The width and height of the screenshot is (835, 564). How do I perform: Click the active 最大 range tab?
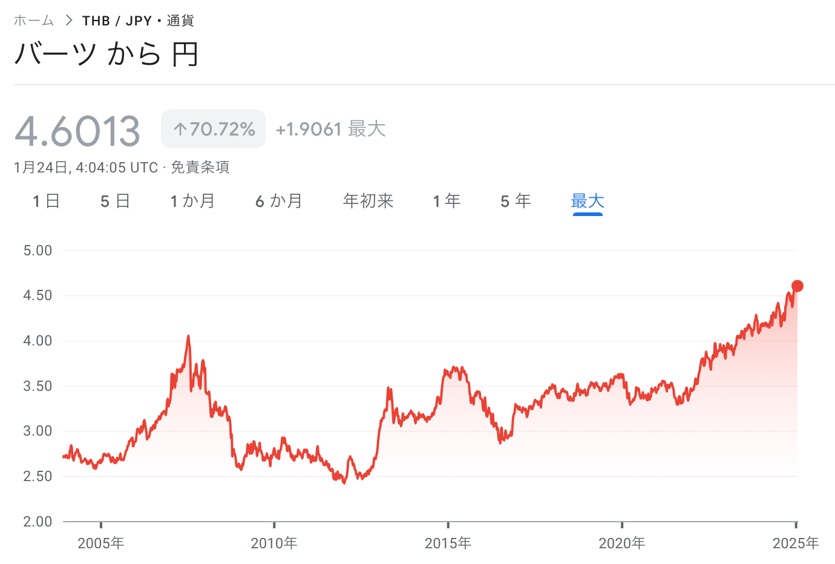click(x=587, y=201)
